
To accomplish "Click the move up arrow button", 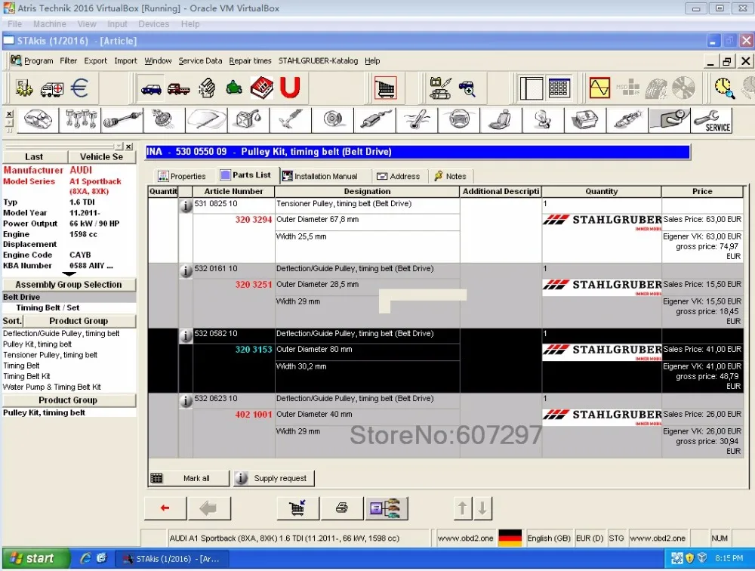I will [462, 508].
